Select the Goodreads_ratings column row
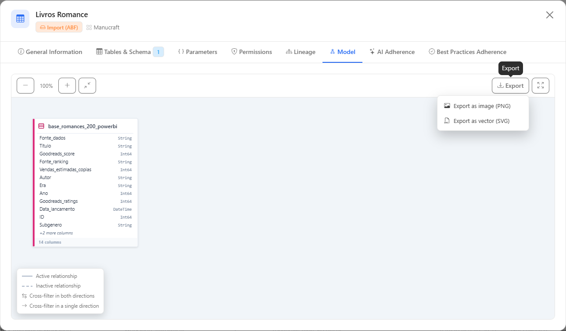Image resolution: width=566 pixels, height=331 pixels. tap(86, 201)
